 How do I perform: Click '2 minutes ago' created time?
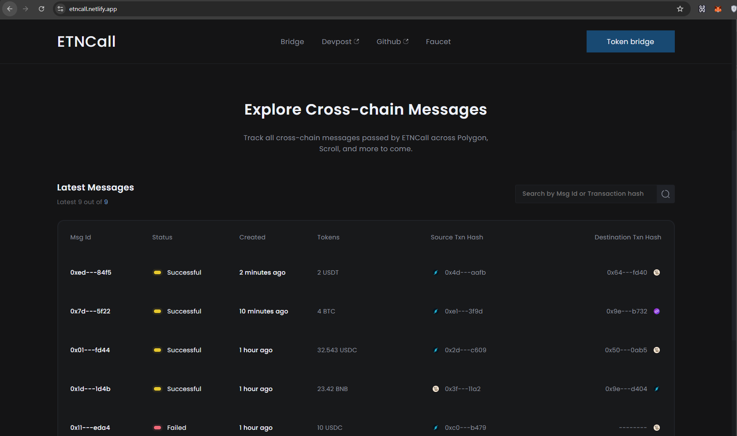(x=262, y=272)
